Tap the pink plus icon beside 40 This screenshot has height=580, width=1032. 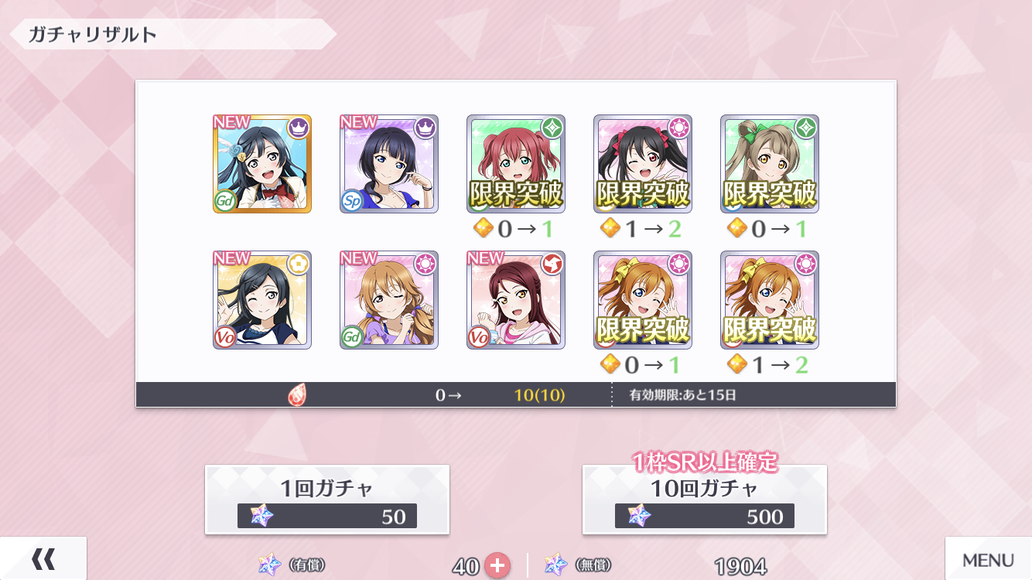point(497,565)
